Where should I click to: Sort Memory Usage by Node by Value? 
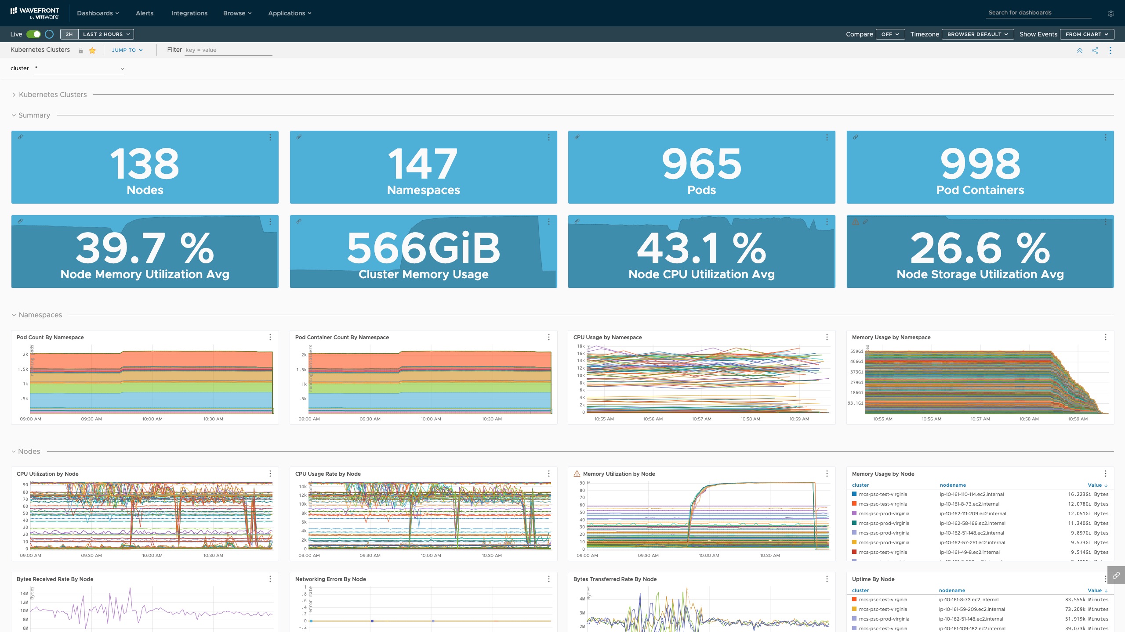click(1097, 485)
